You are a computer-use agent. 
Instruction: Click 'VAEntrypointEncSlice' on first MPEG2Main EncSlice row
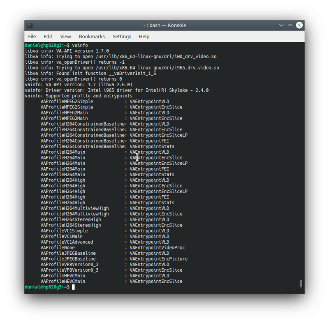[156, 118]
